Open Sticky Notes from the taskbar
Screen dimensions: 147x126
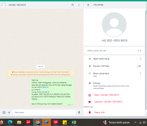click(65, 122)
